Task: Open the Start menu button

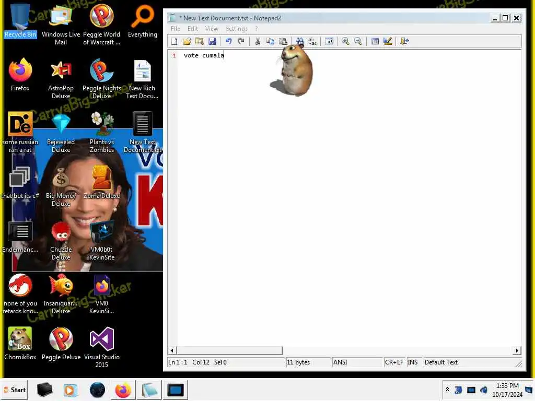Action: pyautogui.click(x=14, y=390)
